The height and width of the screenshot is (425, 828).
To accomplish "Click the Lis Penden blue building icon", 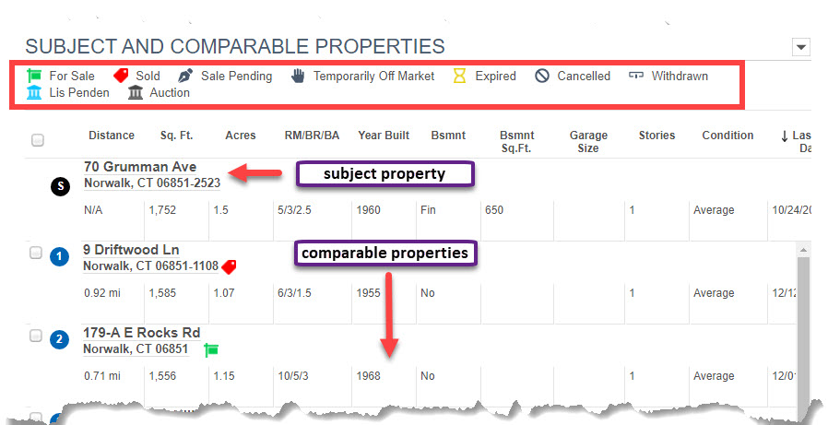I will (x=34, y=92).
